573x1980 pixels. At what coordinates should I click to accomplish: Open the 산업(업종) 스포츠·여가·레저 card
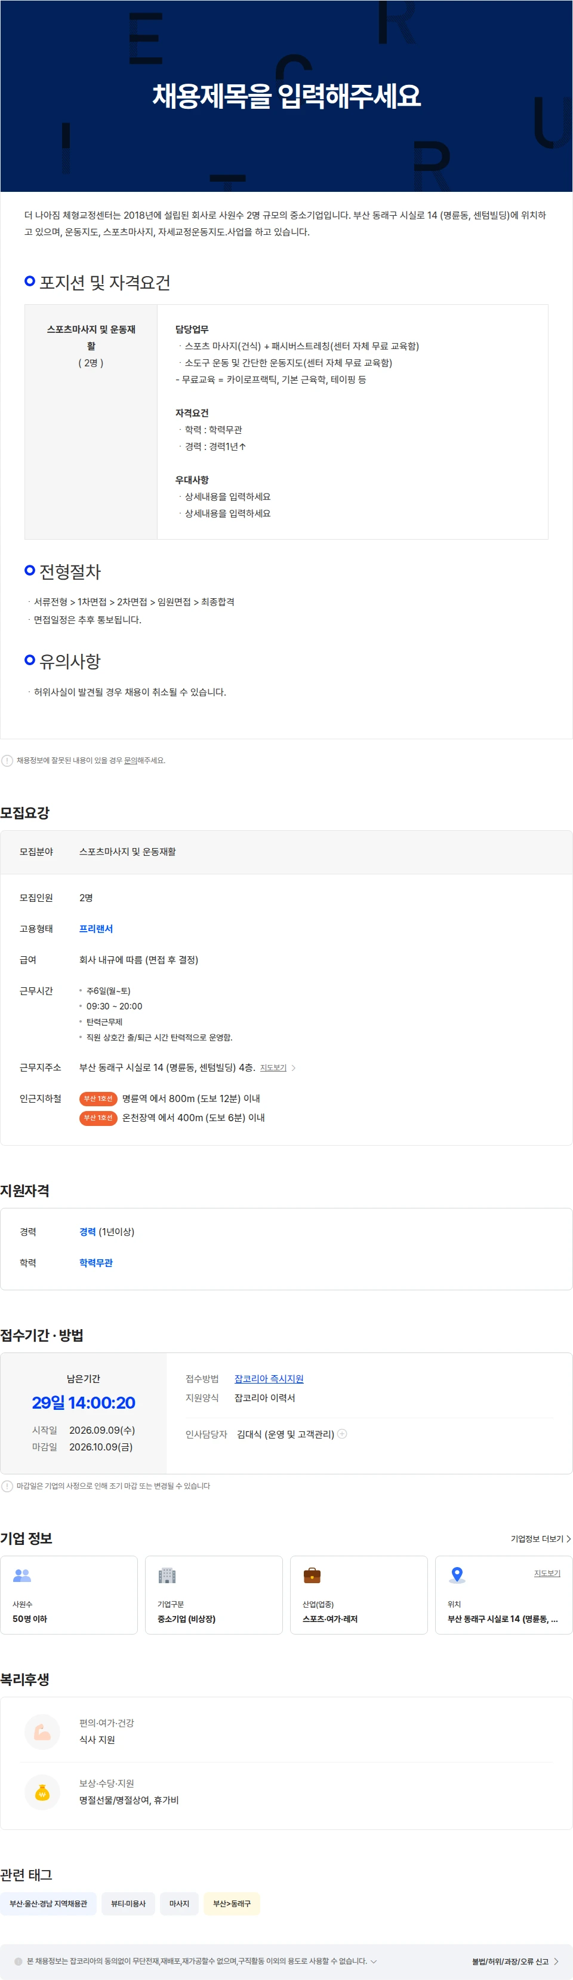pyautogui.click(x=359, y=1595)
